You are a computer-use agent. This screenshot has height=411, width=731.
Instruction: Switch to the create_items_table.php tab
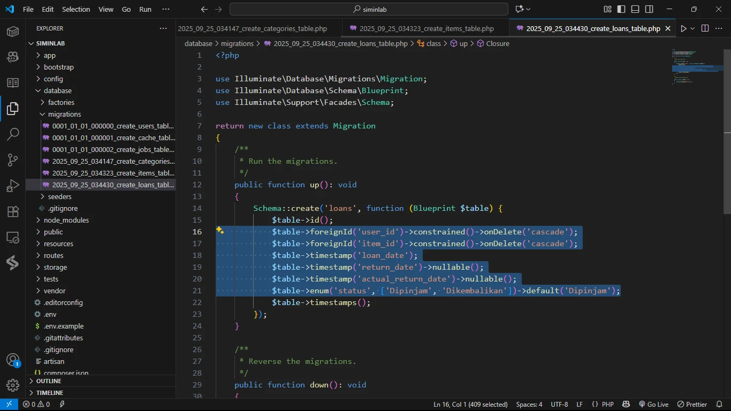coord(426,28)
